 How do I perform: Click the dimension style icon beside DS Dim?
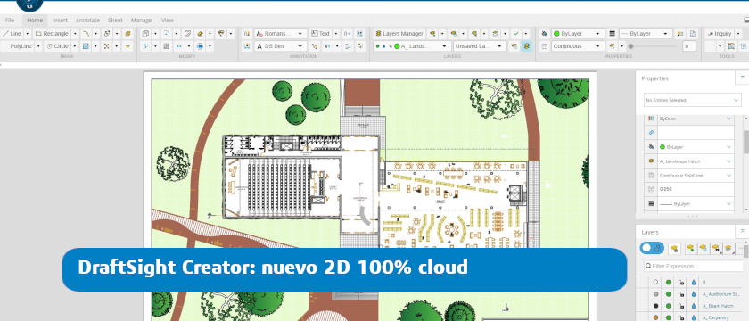(x=247, y=46)
